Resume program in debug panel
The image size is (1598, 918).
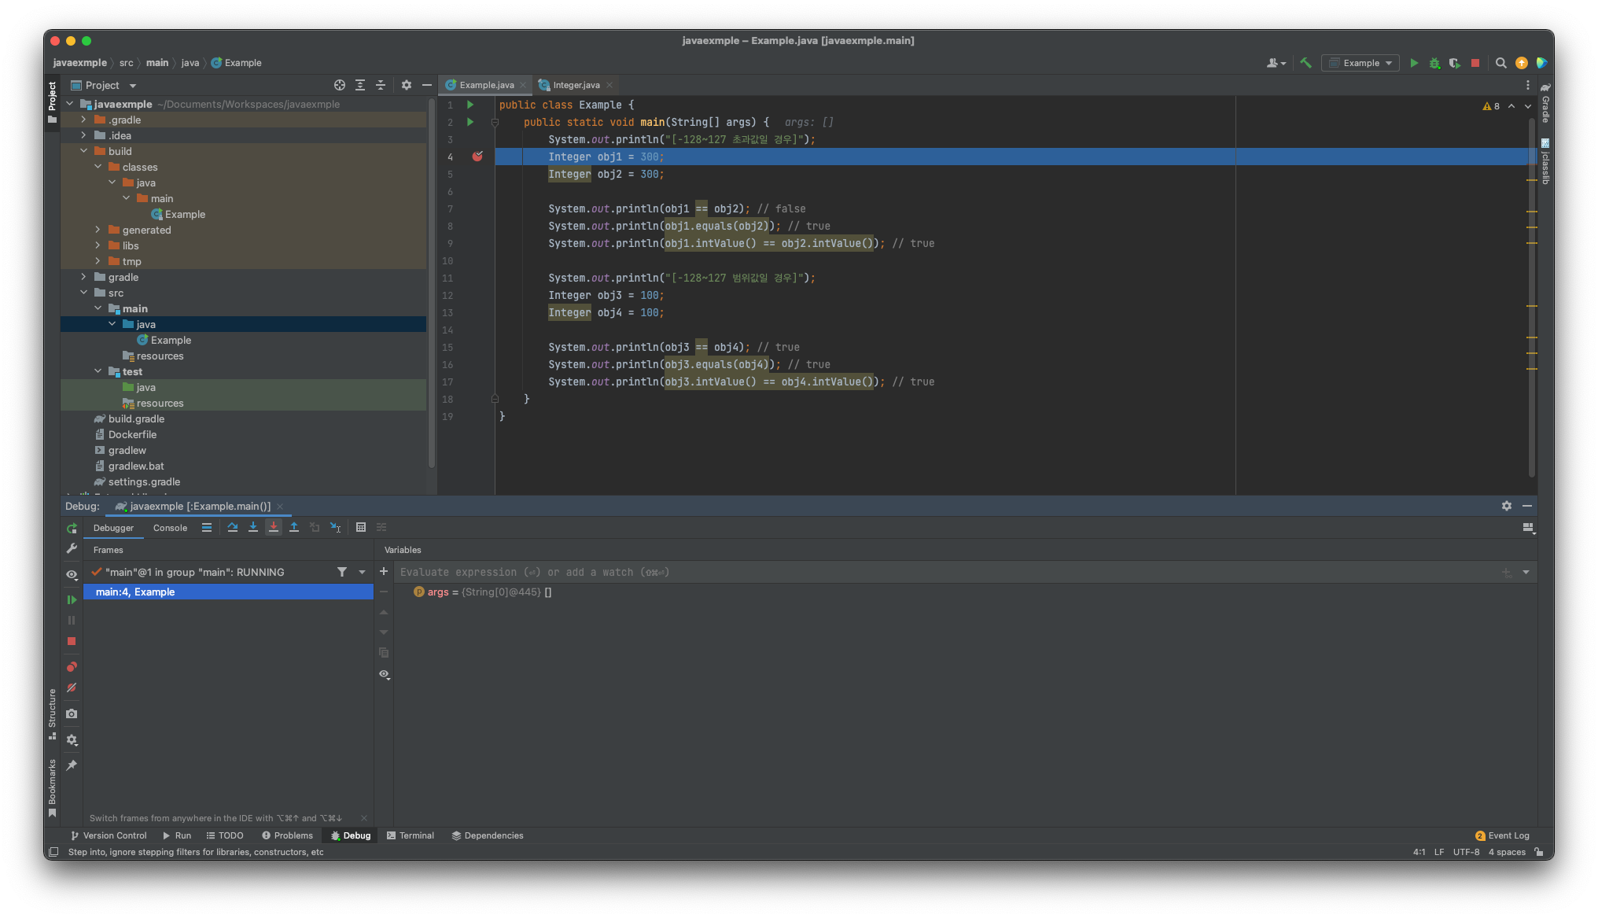click(72, 599)
